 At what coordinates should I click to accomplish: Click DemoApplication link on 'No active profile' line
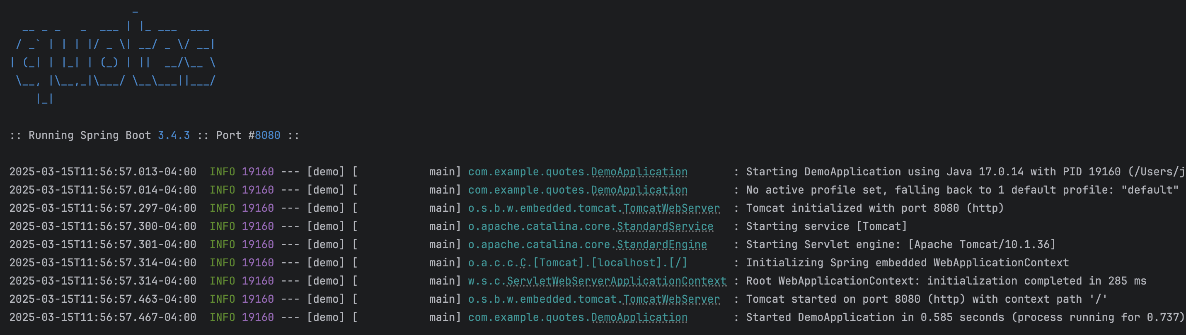(639, 190)
